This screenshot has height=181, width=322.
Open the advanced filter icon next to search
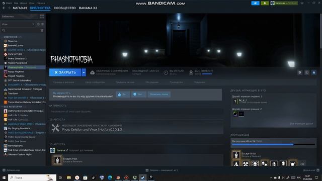(x=42, y=30)
